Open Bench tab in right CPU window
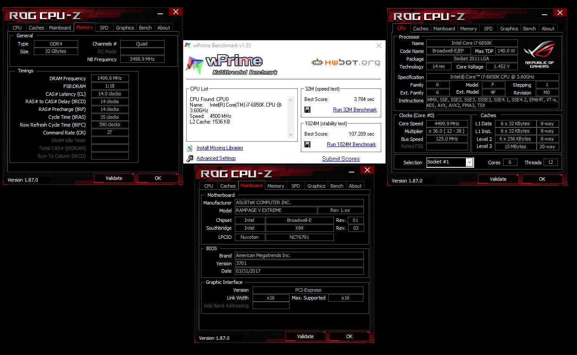577x355 pixels. point(530,29)
